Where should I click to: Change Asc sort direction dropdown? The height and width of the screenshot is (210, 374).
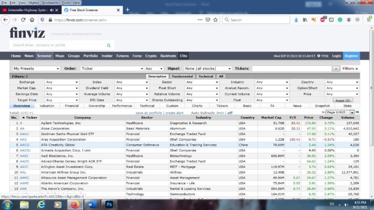coord(154,69)
